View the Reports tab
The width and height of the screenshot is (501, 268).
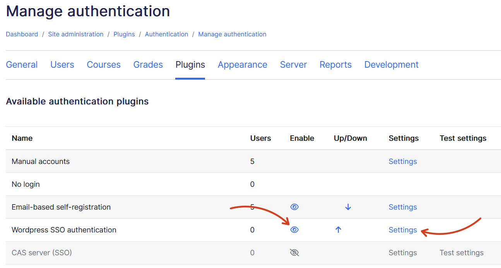(x=335, y=65)
